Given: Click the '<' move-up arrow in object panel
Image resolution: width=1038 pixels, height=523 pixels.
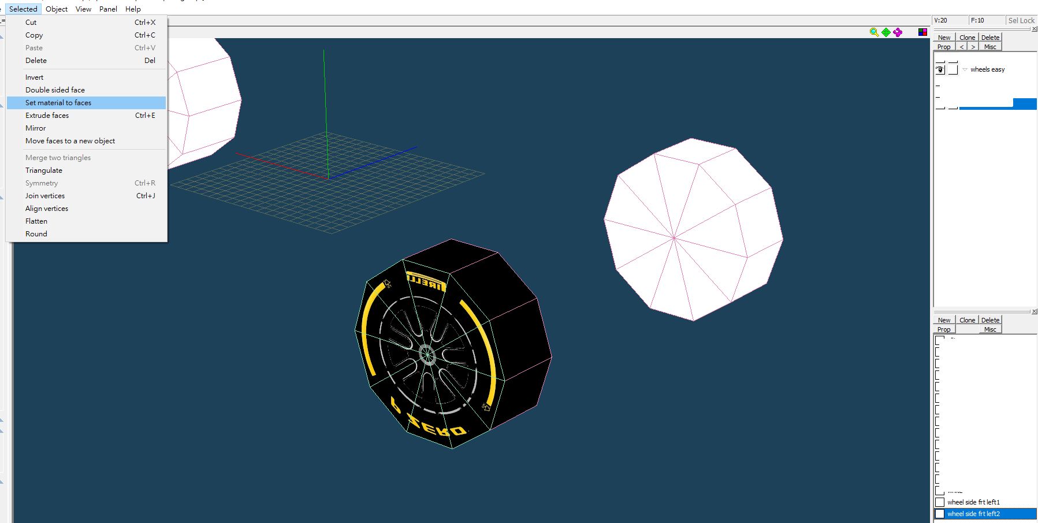Looking at the screenshot, I should [962, 47].
